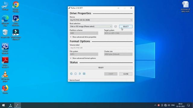Open the Rufus About info icon

[x=76, y=74]
